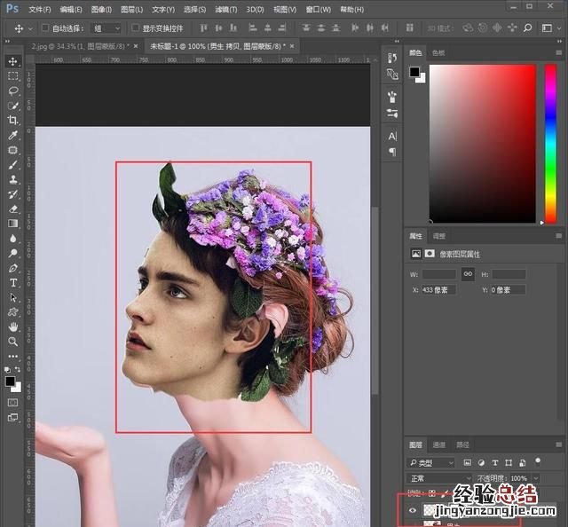
Task: Click the foreground color swatch in Color panel
Action: tap(414, 72)
